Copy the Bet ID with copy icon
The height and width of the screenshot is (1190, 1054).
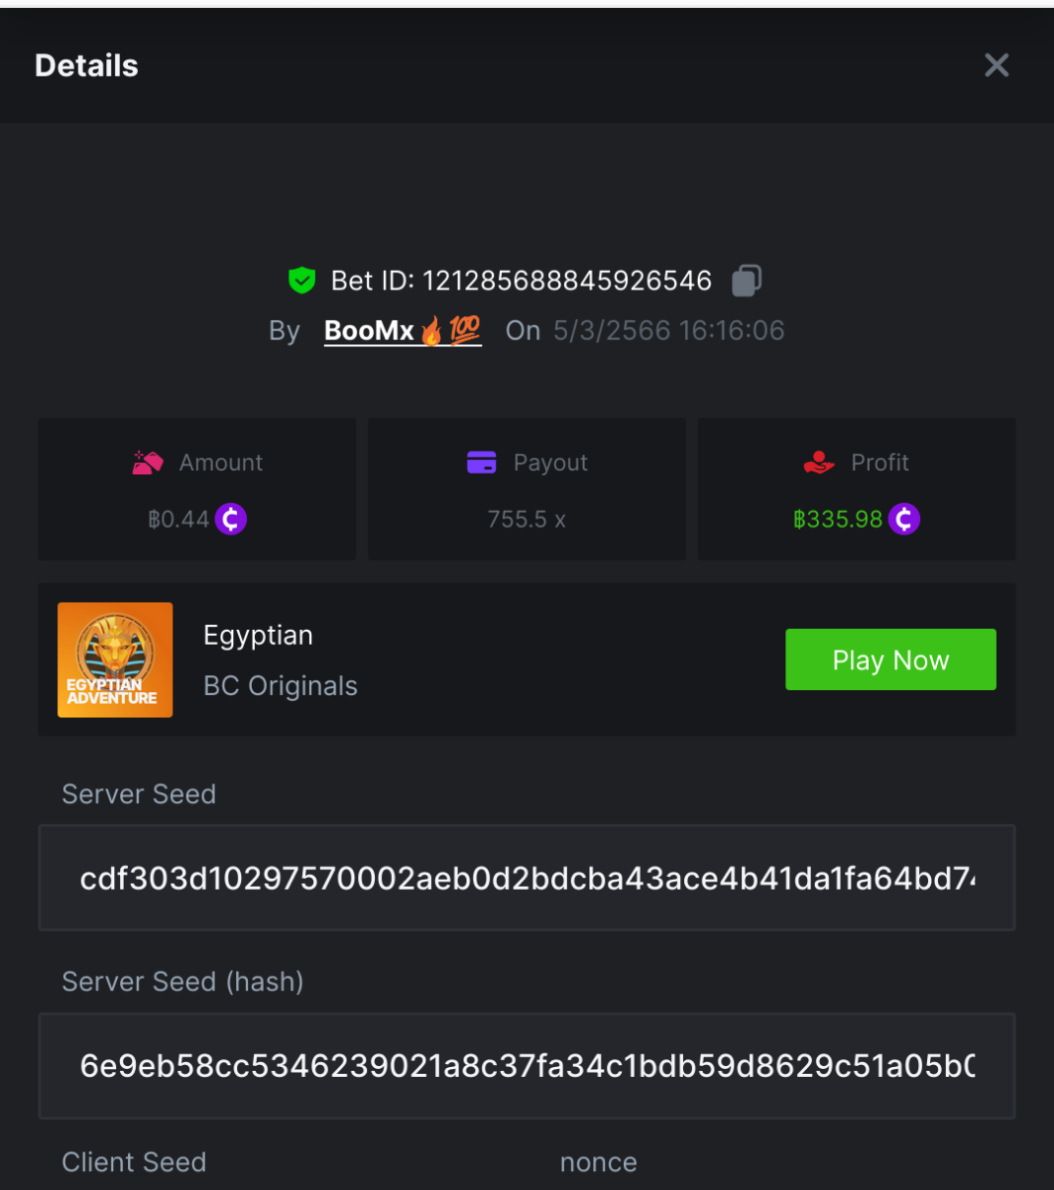tap(746, 281)
